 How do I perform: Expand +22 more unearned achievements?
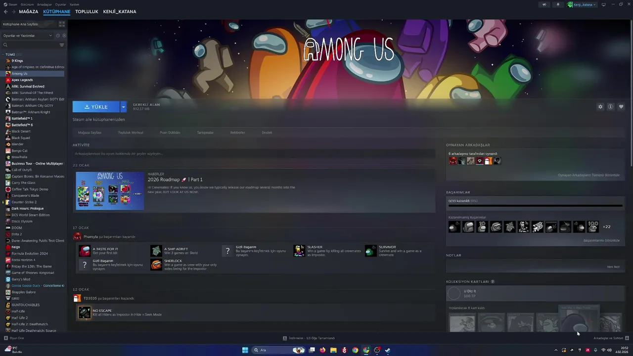(x=606, y=227)
